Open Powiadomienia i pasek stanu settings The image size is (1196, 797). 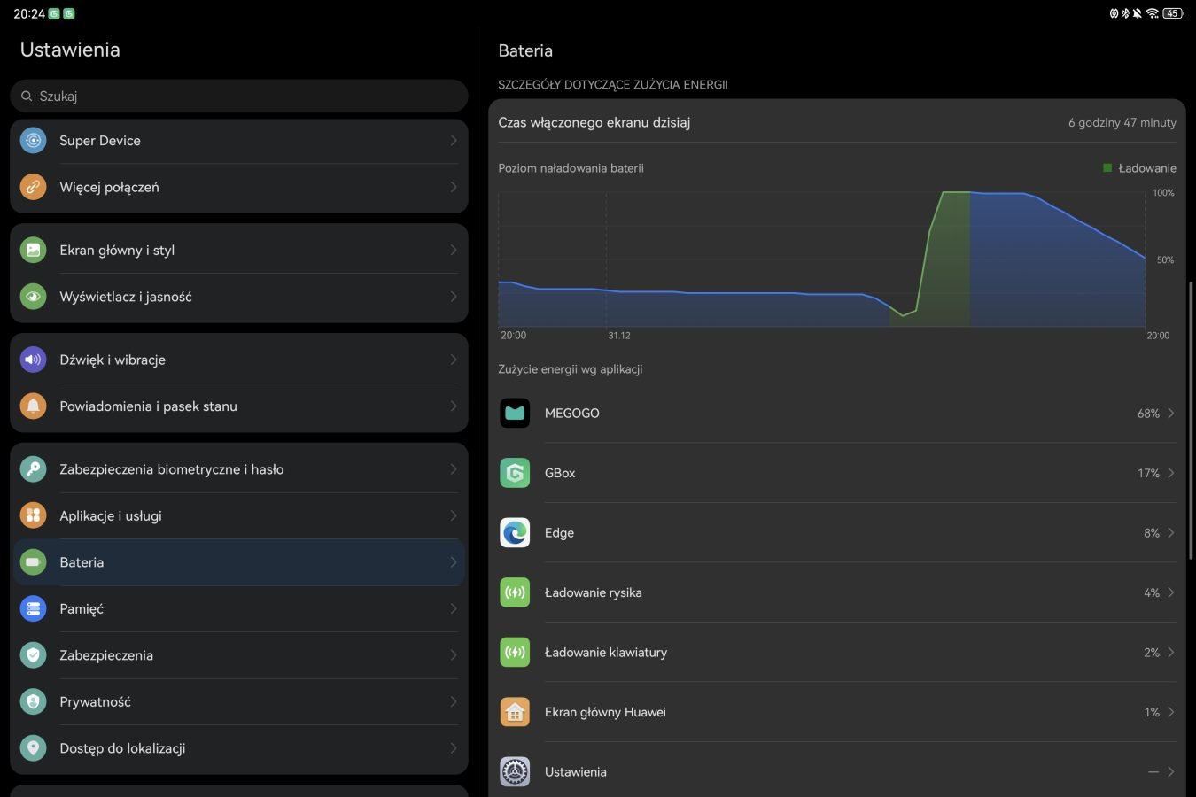[239, 406]
